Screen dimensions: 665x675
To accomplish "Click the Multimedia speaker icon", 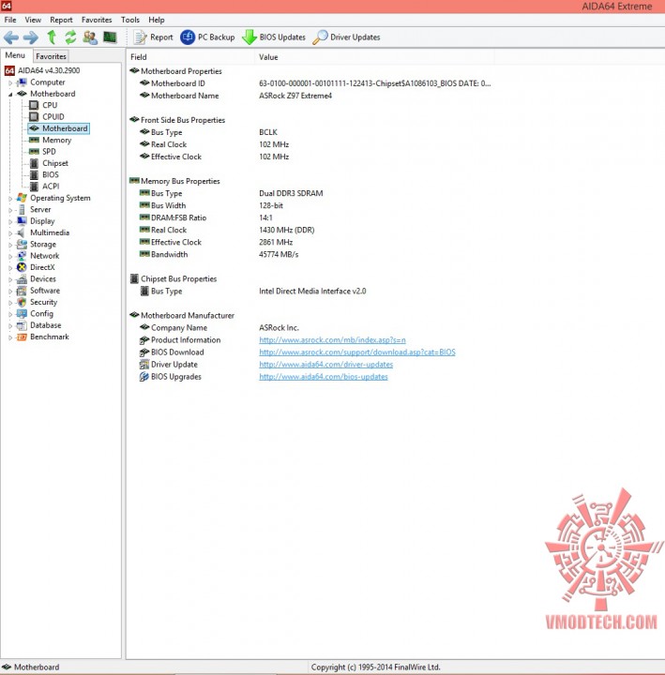I will (x=21, y=232).
